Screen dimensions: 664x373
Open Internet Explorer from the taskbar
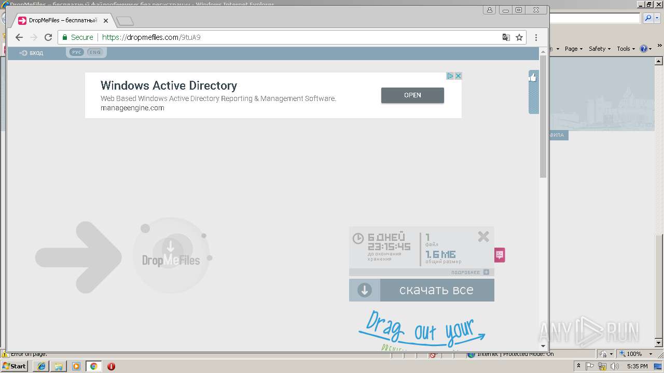[x=41, y=366]
